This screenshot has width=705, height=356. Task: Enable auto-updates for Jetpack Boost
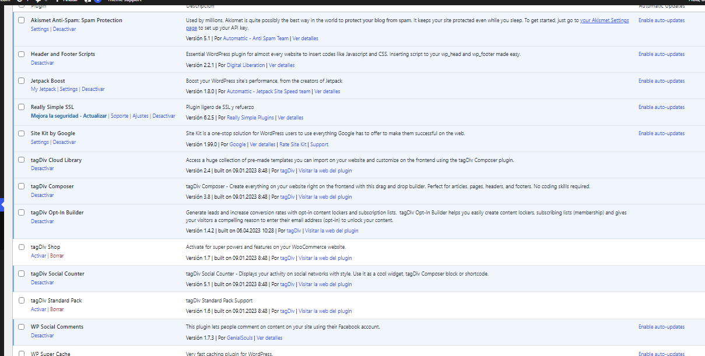point(661,81)
